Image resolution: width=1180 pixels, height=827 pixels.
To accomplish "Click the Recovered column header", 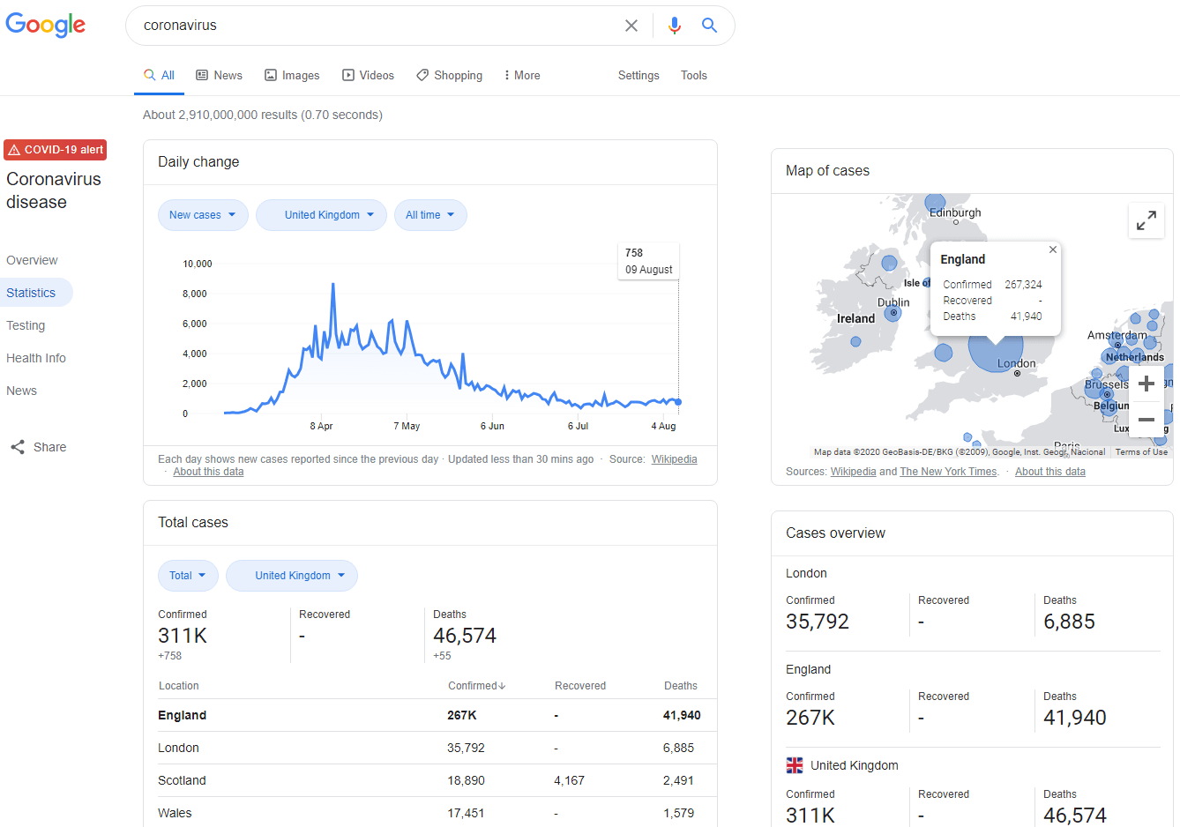I will coord(579,686).
